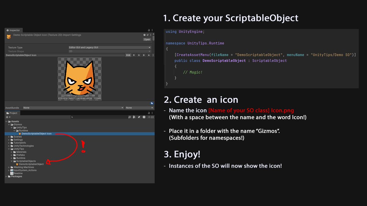Open the Project tab more-options menu

coord(151,113)
